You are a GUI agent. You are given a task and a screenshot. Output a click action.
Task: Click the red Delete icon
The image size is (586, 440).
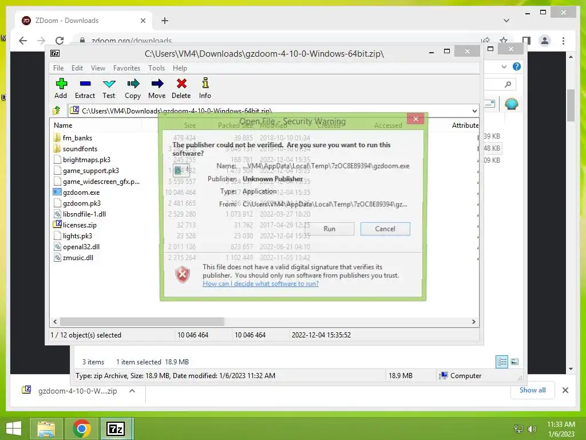click(x=181, y=88)
